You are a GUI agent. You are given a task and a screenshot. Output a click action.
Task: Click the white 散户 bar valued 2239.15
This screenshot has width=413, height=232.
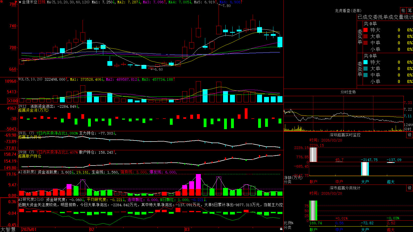coord(313,155)
